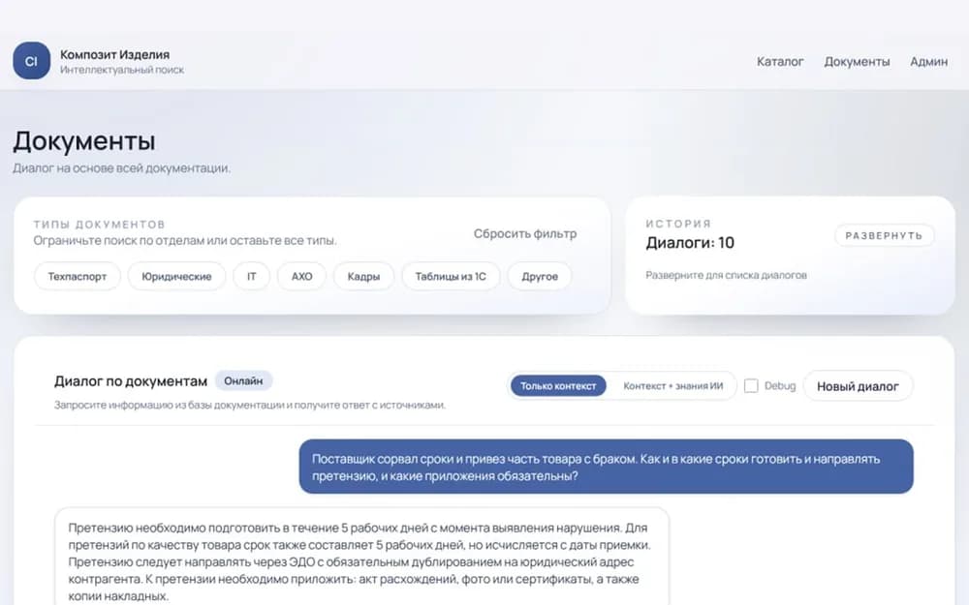
Task: Click the Документы page heading
Action: (84, 140)
